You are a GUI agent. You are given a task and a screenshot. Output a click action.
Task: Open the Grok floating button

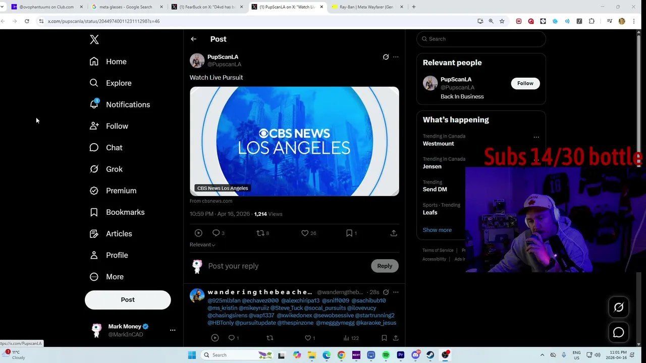(618, 307)
